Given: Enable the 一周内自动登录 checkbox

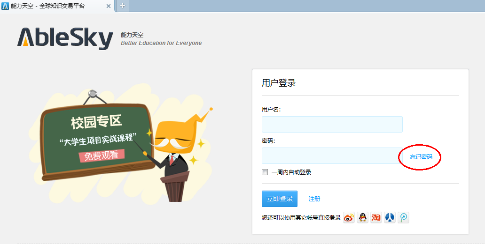Looking at the screenshot, I should (x=265, y=172).
